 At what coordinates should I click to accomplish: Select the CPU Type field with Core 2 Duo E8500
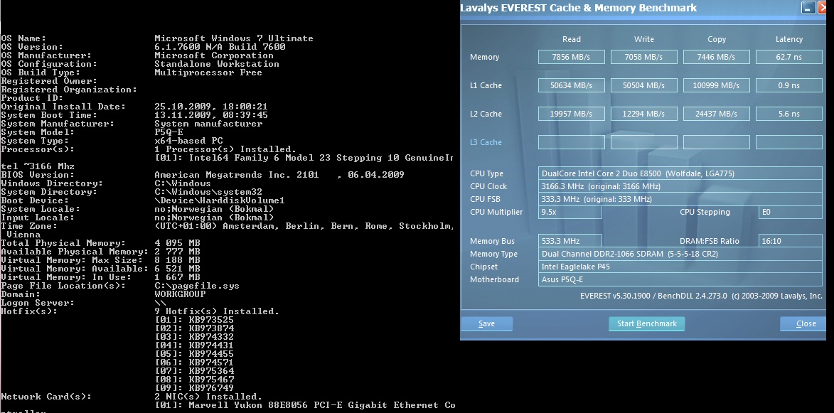[680, 173]
